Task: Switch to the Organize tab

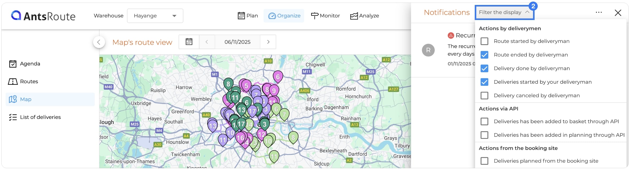Action: (x=284, y=16)
